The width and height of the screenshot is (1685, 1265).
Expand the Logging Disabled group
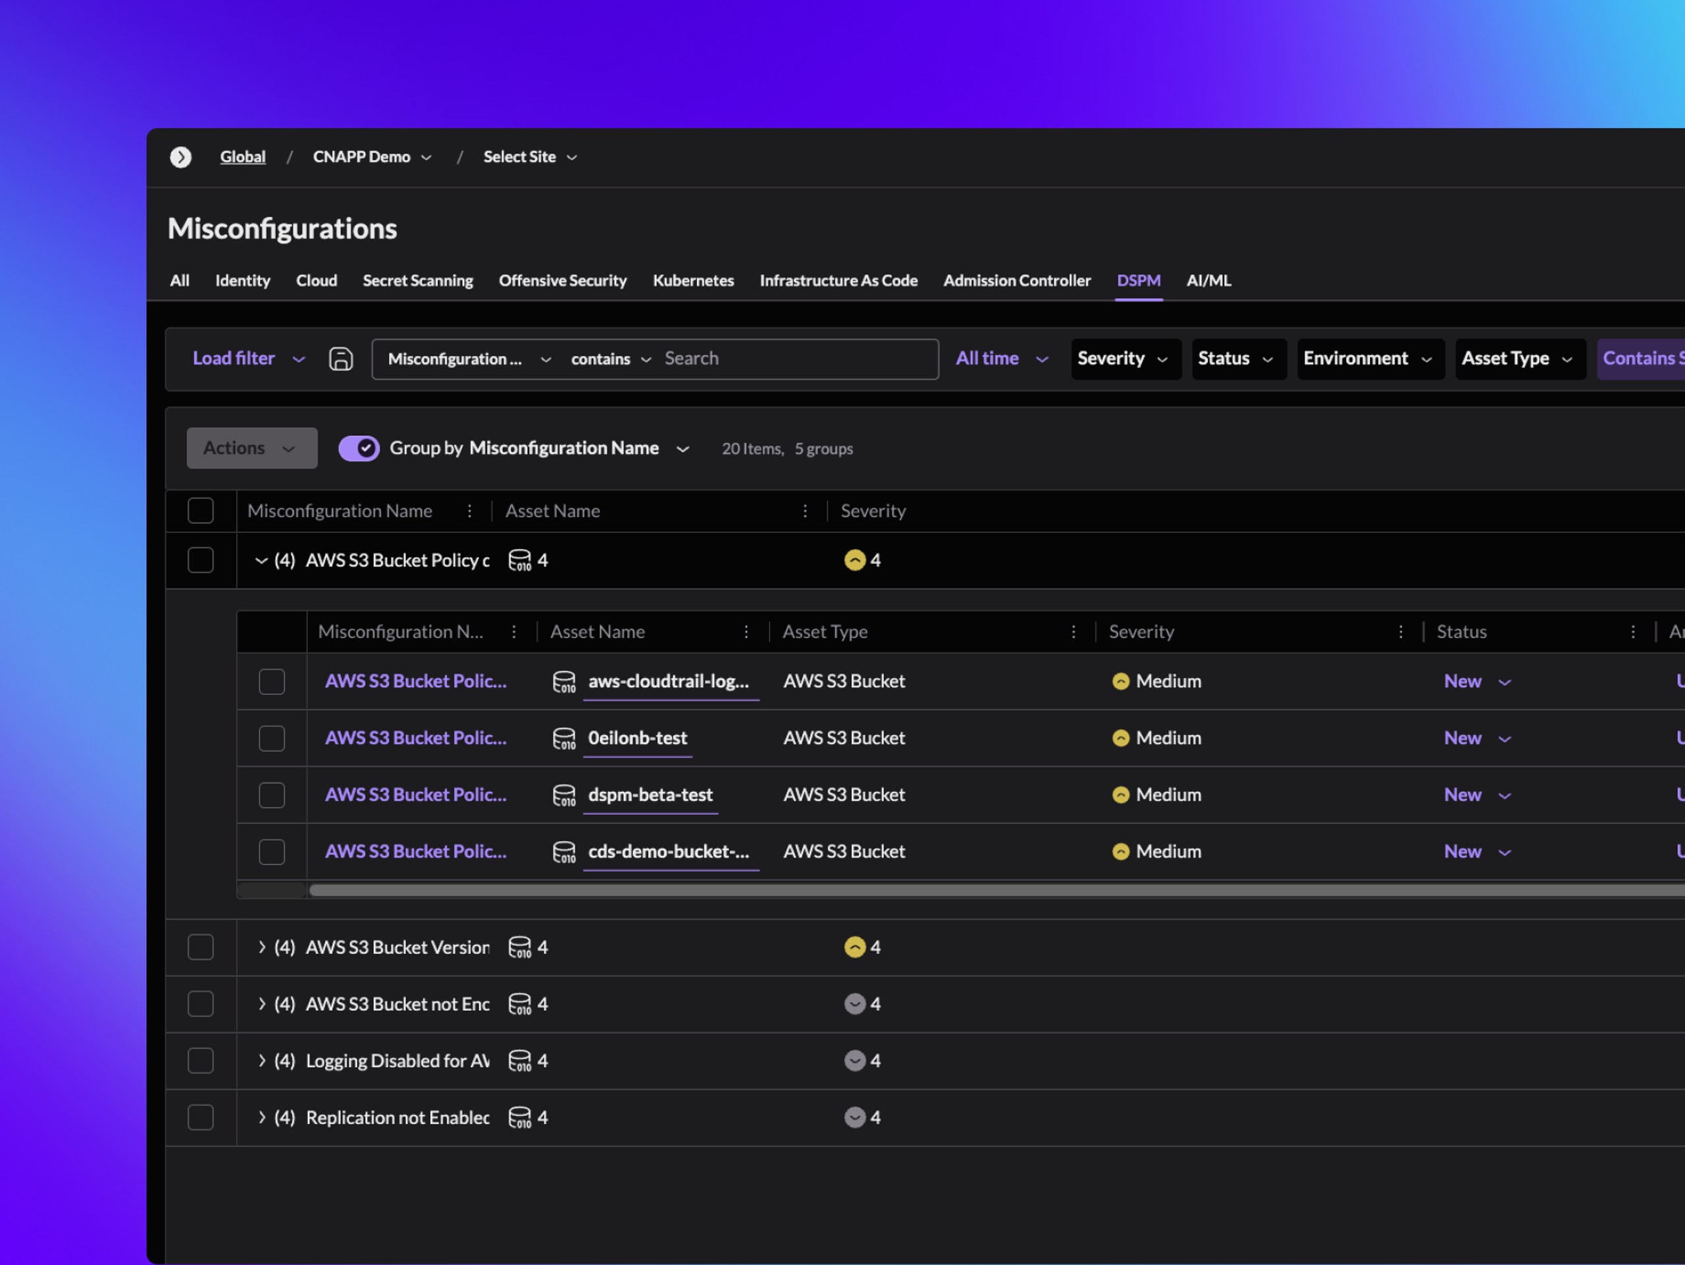coord(261,1061)
